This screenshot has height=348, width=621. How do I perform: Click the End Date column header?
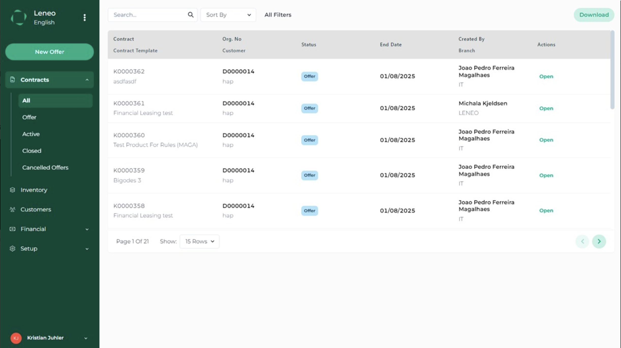click(x=391, y=44)
